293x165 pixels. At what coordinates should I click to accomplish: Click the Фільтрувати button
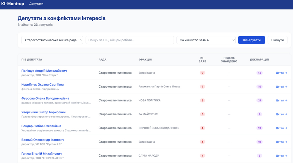coord(251,40)
